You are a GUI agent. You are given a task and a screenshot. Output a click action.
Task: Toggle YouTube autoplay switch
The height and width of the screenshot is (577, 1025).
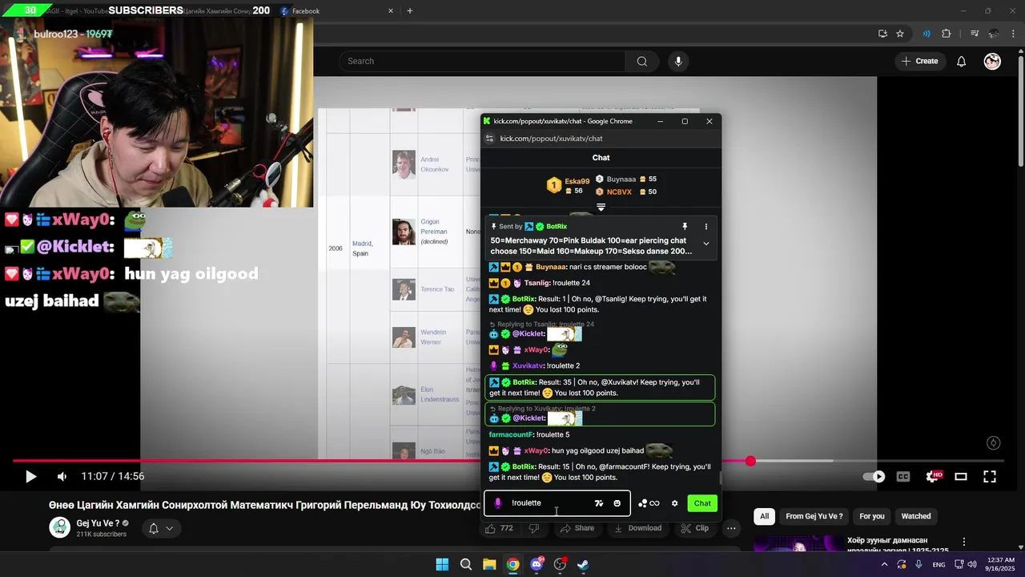(874, 476)
